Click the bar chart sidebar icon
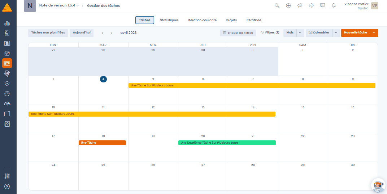 7,23
